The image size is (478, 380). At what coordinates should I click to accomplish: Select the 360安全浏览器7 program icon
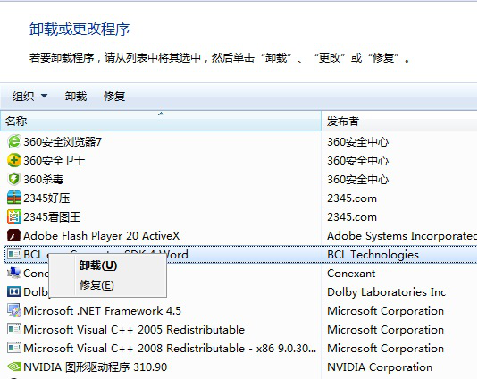pos(14,141)
